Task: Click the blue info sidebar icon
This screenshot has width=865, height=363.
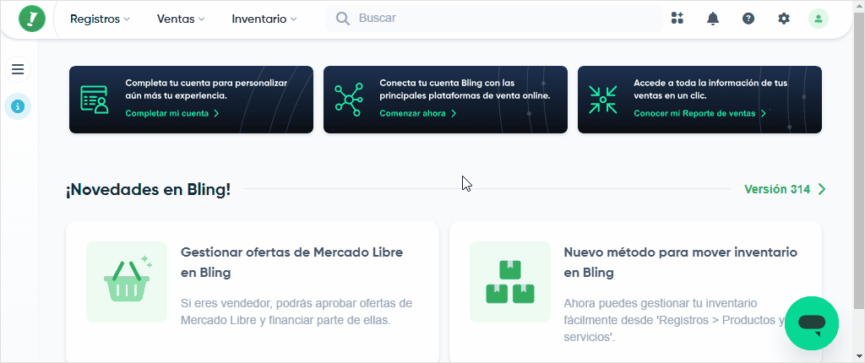Action: coord(18,106)
